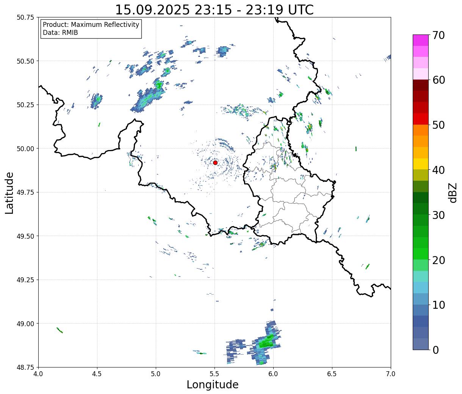The height and width of the screenshot is (394, 462).
Task: Click the magenta swatch at top of colorbar
Action: 421,40
